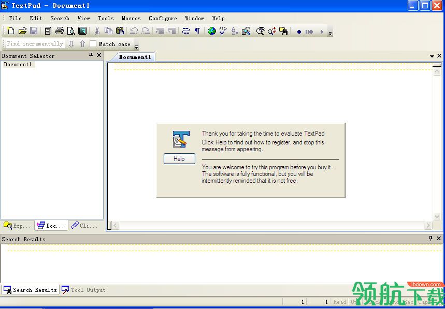
Task: Open the Manage Files toolbar icon
Action: point(48,31)
